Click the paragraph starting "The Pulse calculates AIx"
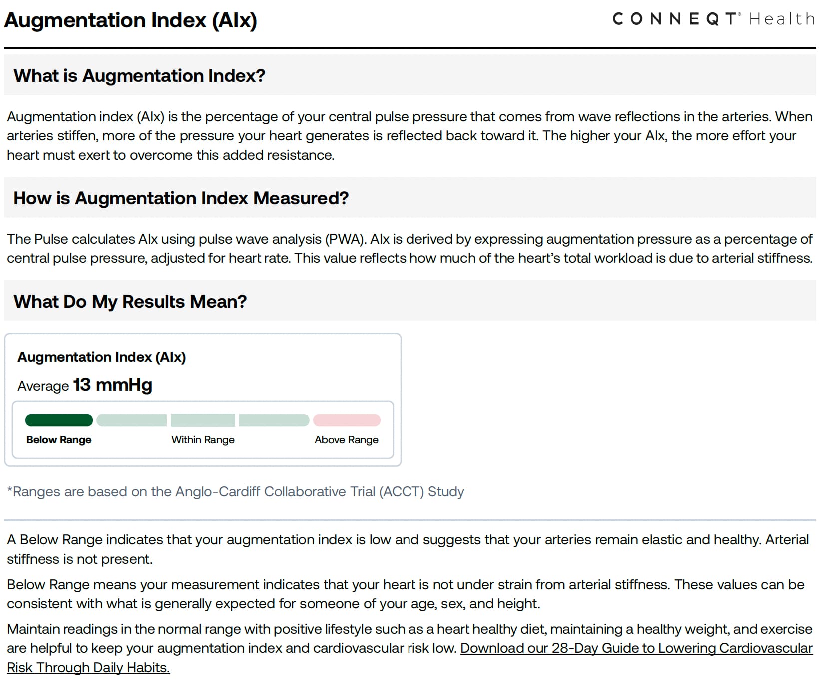This screenshot has width=819, height=682. [x=409, y=249]
